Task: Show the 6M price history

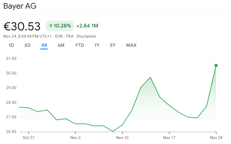Action: (x=61, y=45)
